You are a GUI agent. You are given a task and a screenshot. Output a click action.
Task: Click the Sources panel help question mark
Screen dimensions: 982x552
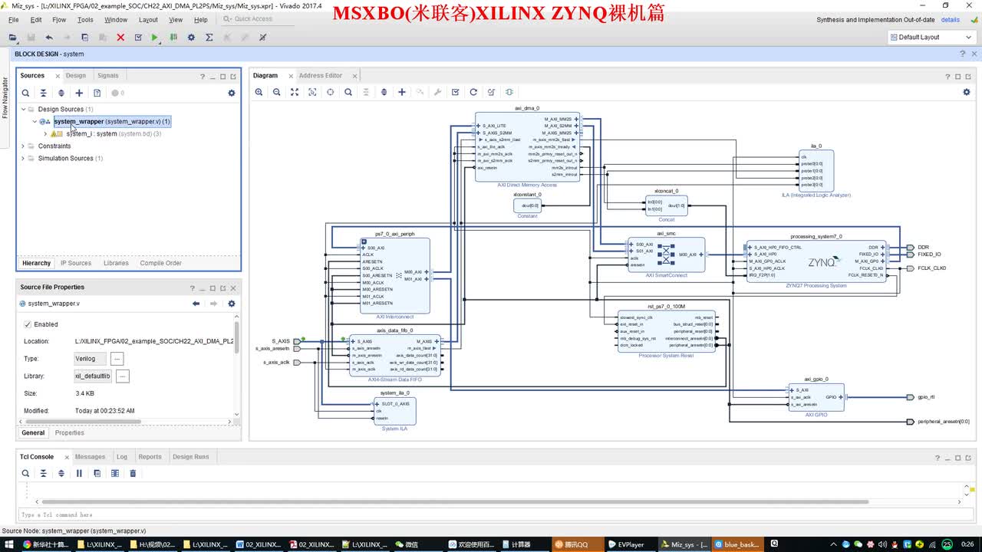tap(203, 76)
